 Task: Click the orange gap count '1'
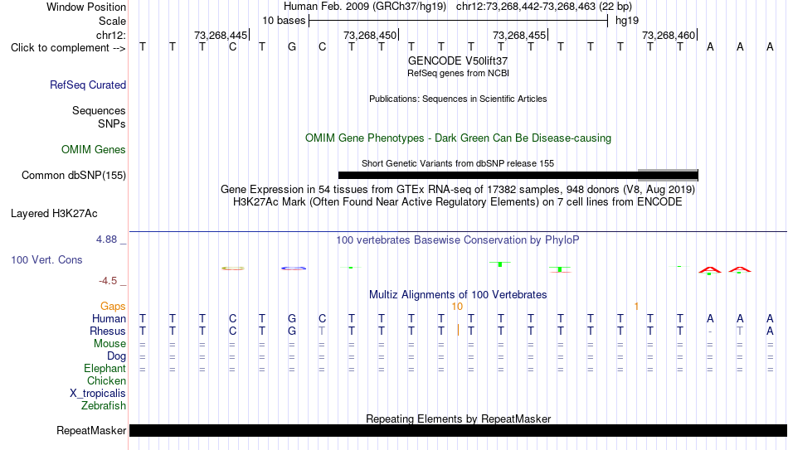point(636,307)
